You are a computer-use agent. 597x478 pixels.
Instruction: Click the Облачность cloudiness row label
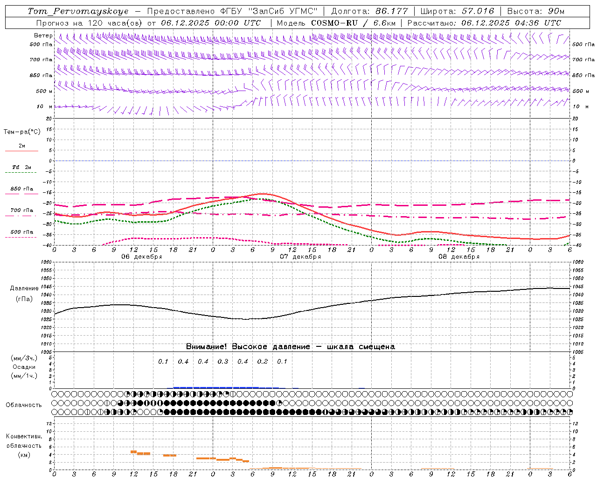point(24,405)
